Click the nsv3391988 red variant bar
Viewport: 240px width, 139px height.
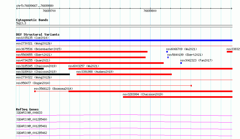(124, 74)
